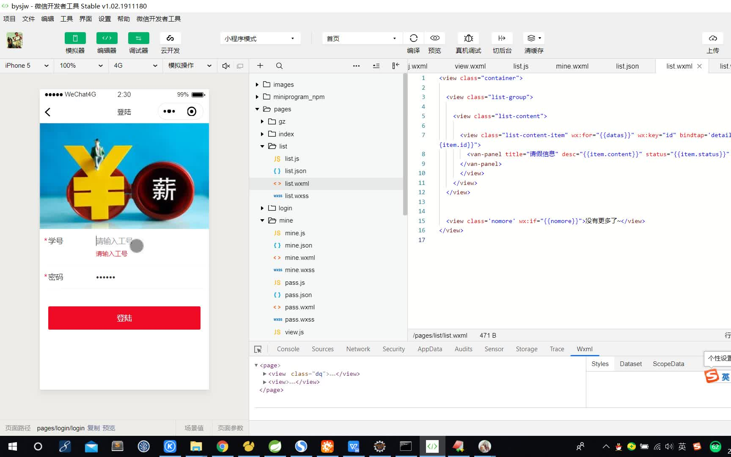This screenshot has height=457, width=731.
Task: Switch to the list.json editor tab
Action: [627, 66]
